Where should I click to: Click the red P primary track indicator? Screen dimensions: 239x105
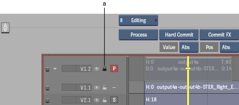pos(114,69)
